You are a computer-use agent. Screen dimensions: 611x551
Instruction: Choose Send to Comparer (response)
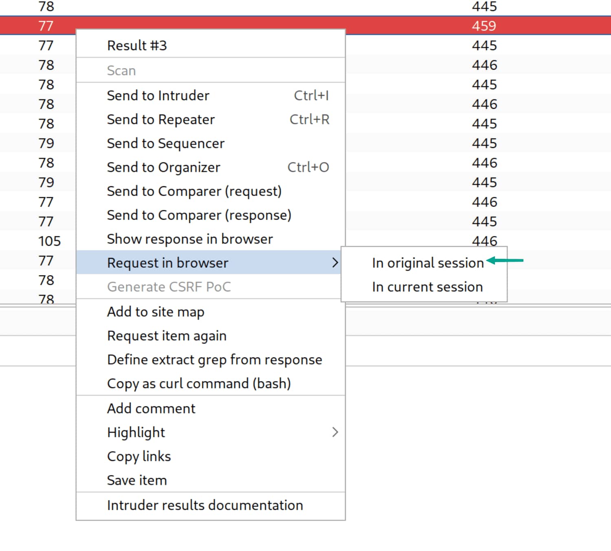(199, 215)
